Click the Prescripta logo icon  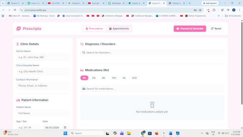[18, 29]
